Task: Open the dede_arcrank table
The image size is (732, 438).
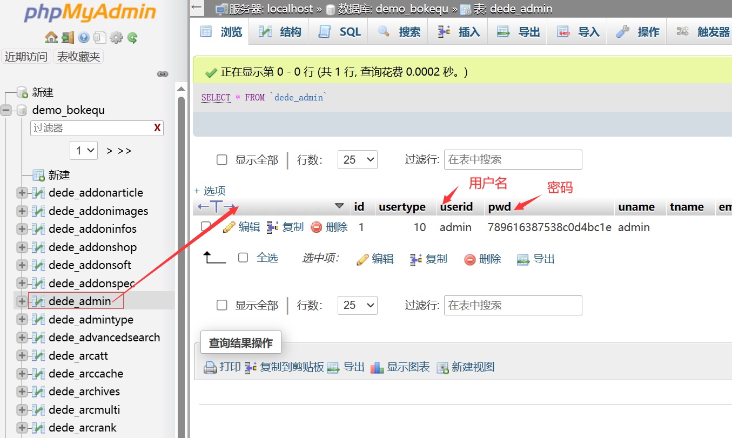Action: (83, 428)
